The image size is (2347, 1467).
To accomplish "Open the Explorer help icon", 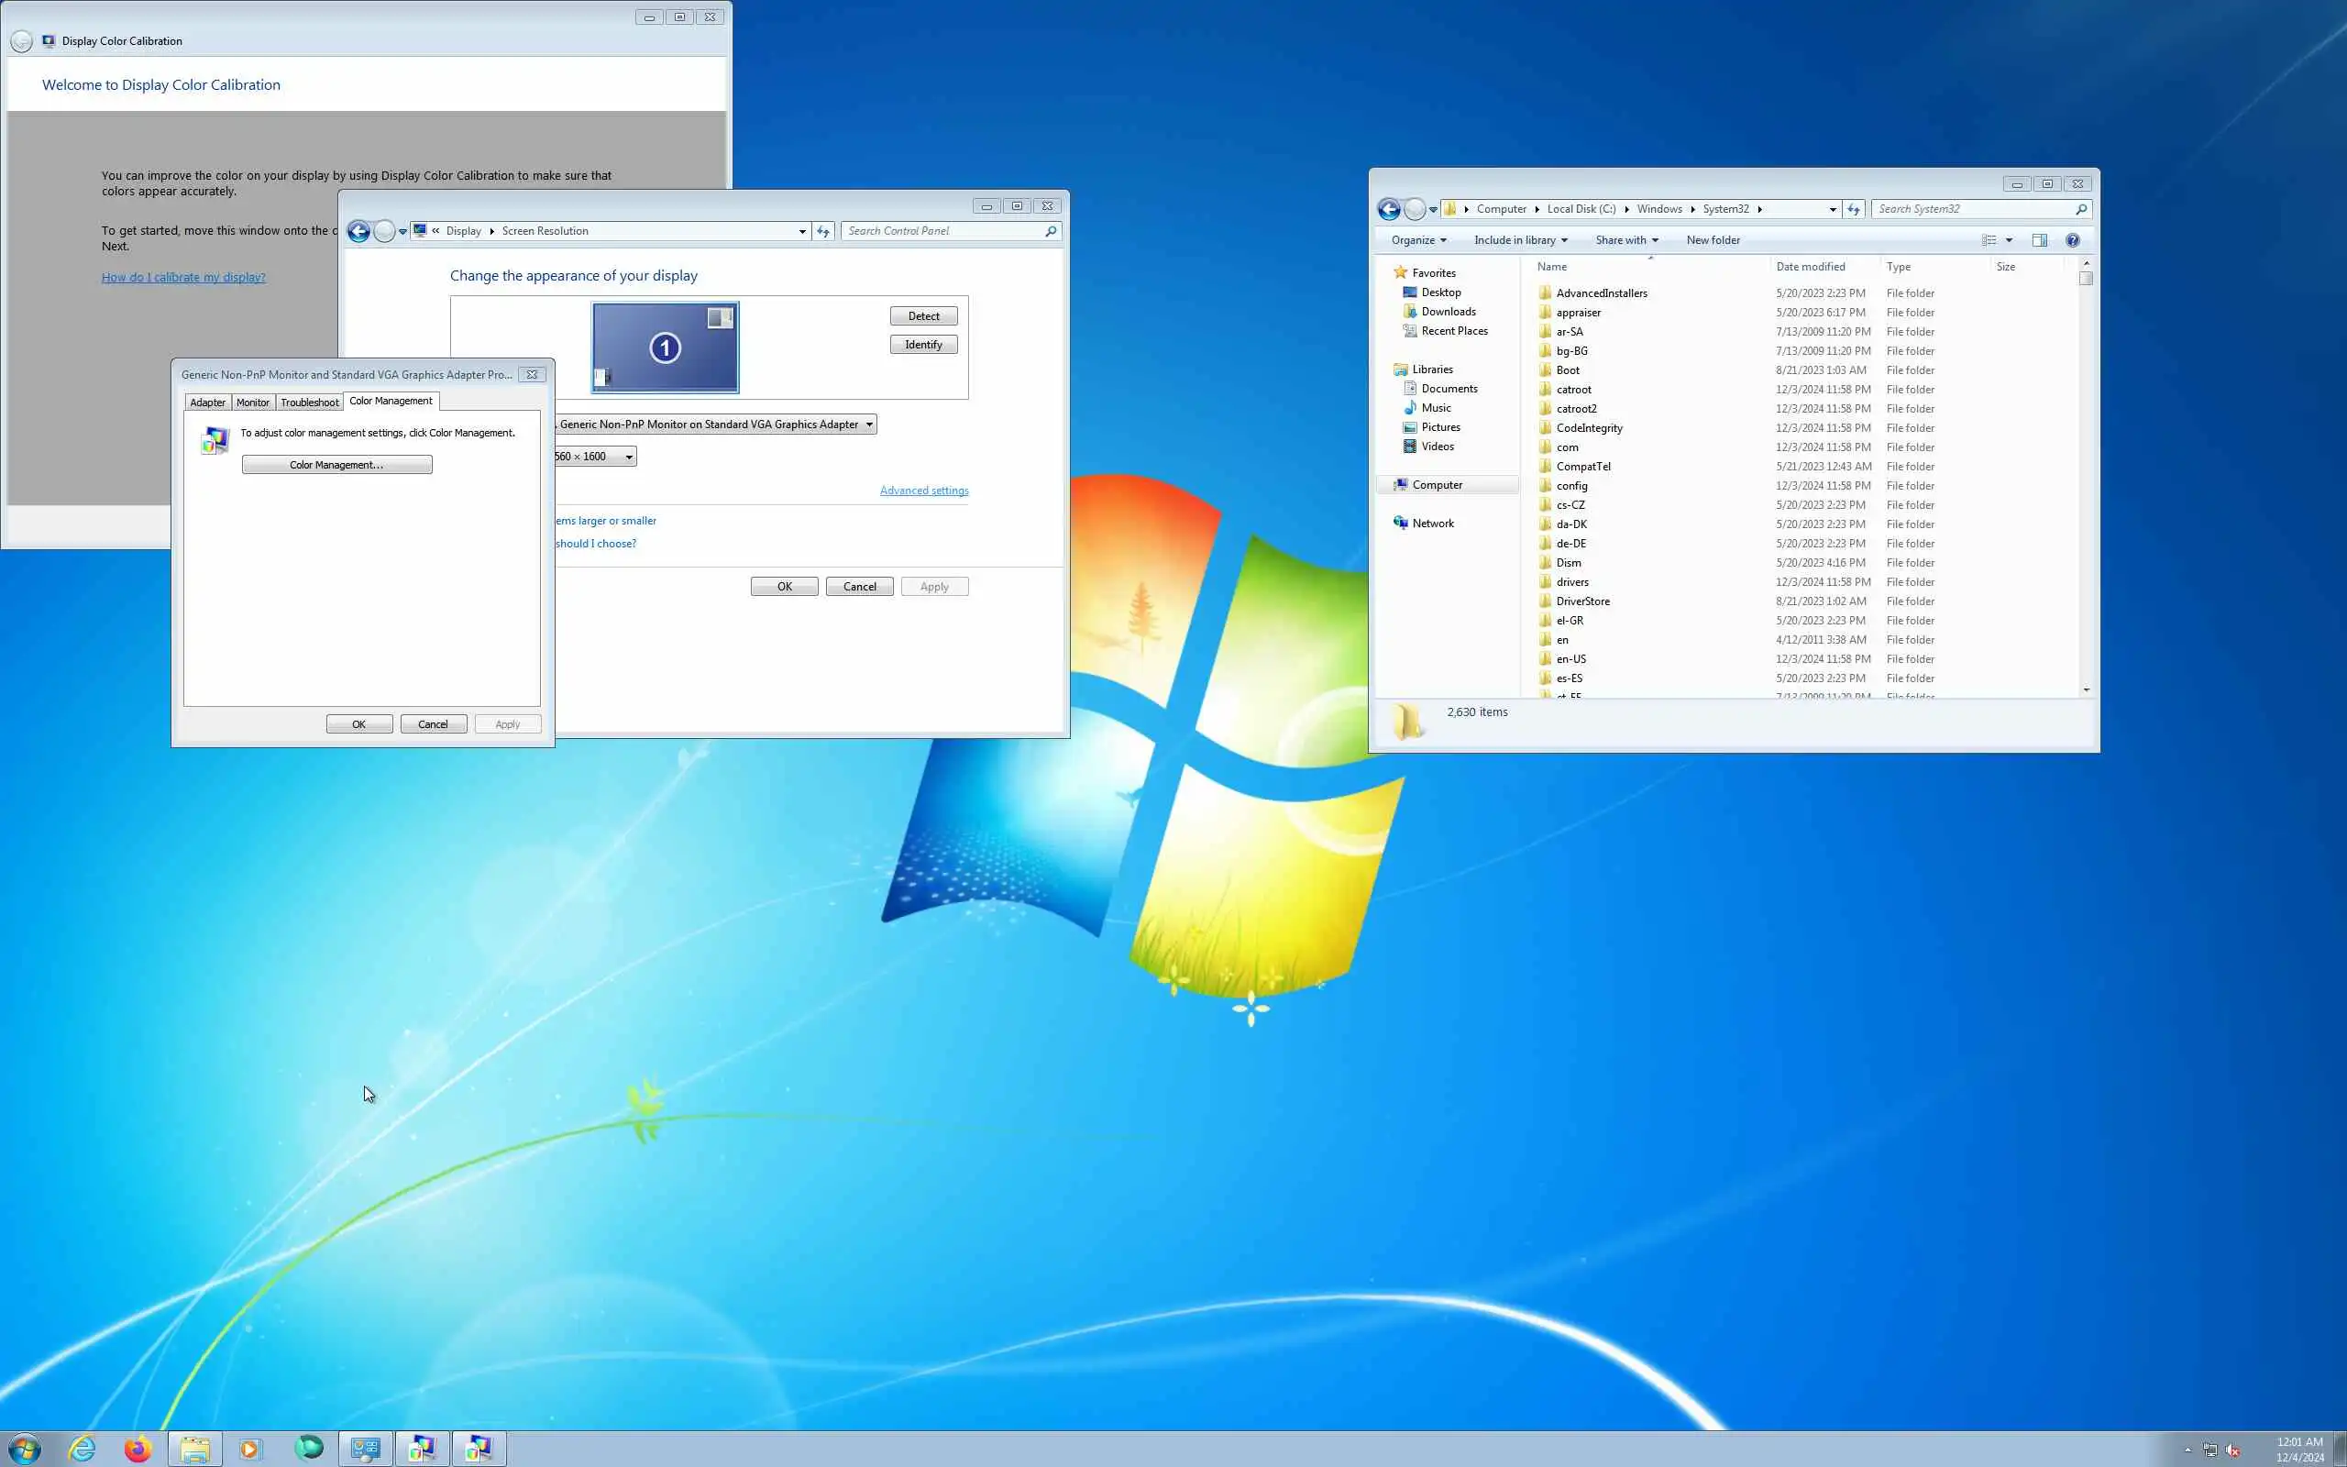I will click(x=2073, y=239).
